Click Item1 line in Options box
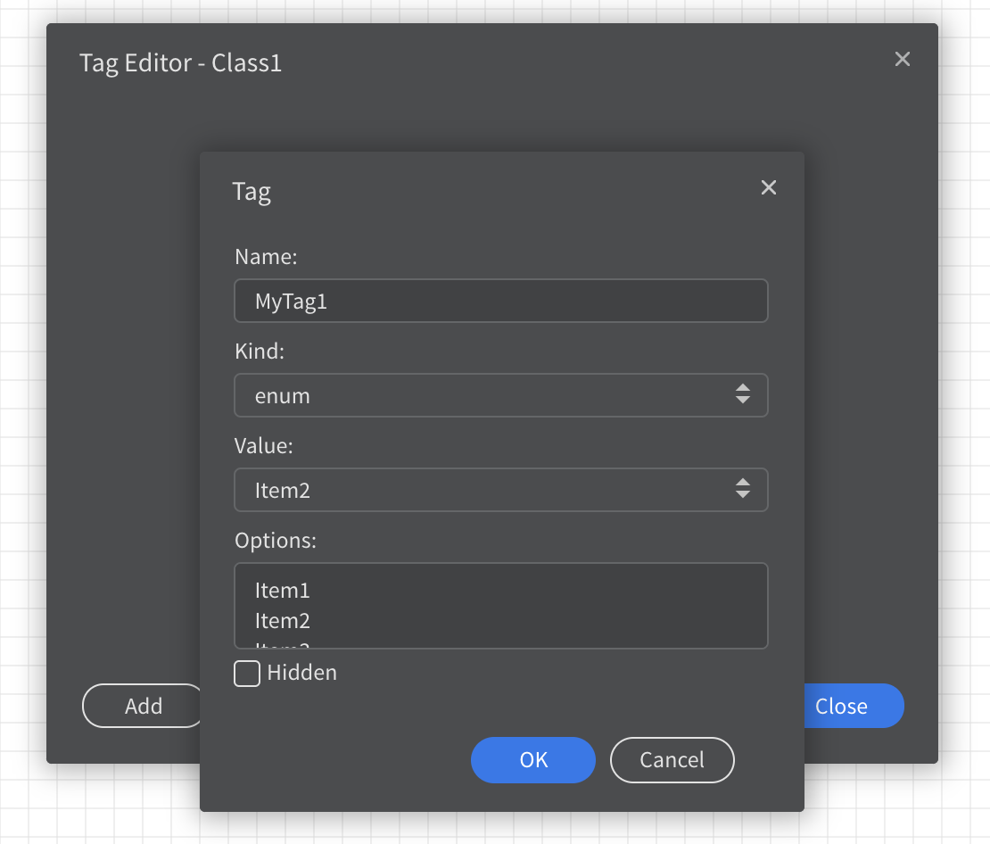This screenshot has width=990, height=844. 283,591
